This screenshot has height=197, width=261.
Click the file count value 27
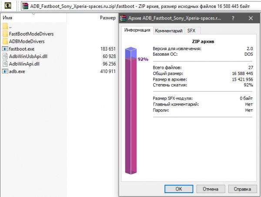click(251, 68)
